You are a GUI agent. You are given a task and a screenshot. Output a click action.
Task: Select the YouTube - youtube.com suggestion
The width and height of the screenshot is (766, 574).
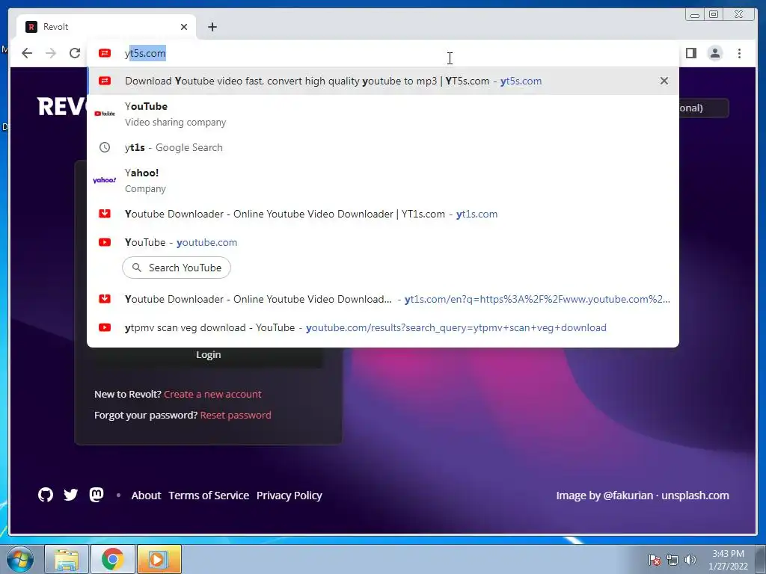(382, 242)
